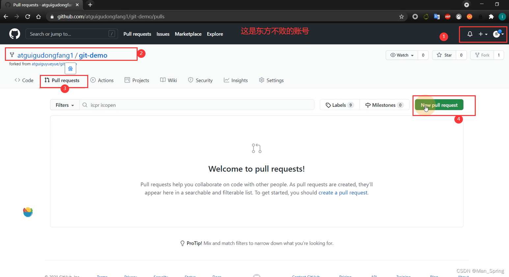Focus the GitHub search box

point(72,34)
